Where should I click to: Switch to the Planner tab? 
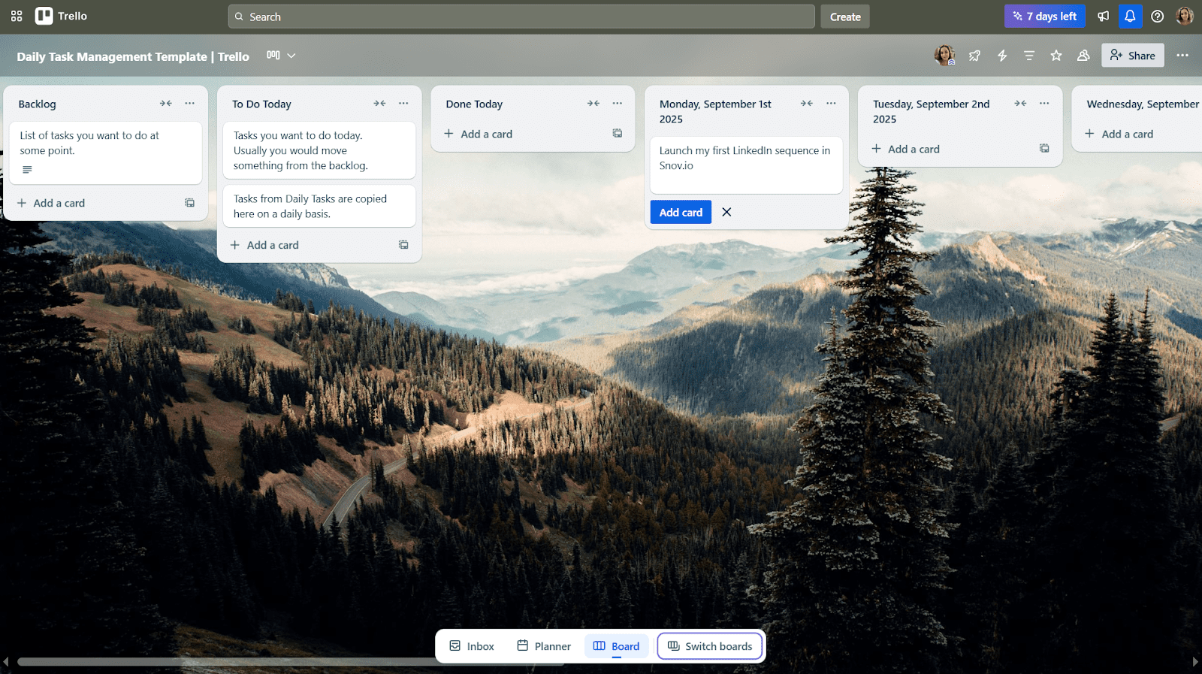coord(544,646)
